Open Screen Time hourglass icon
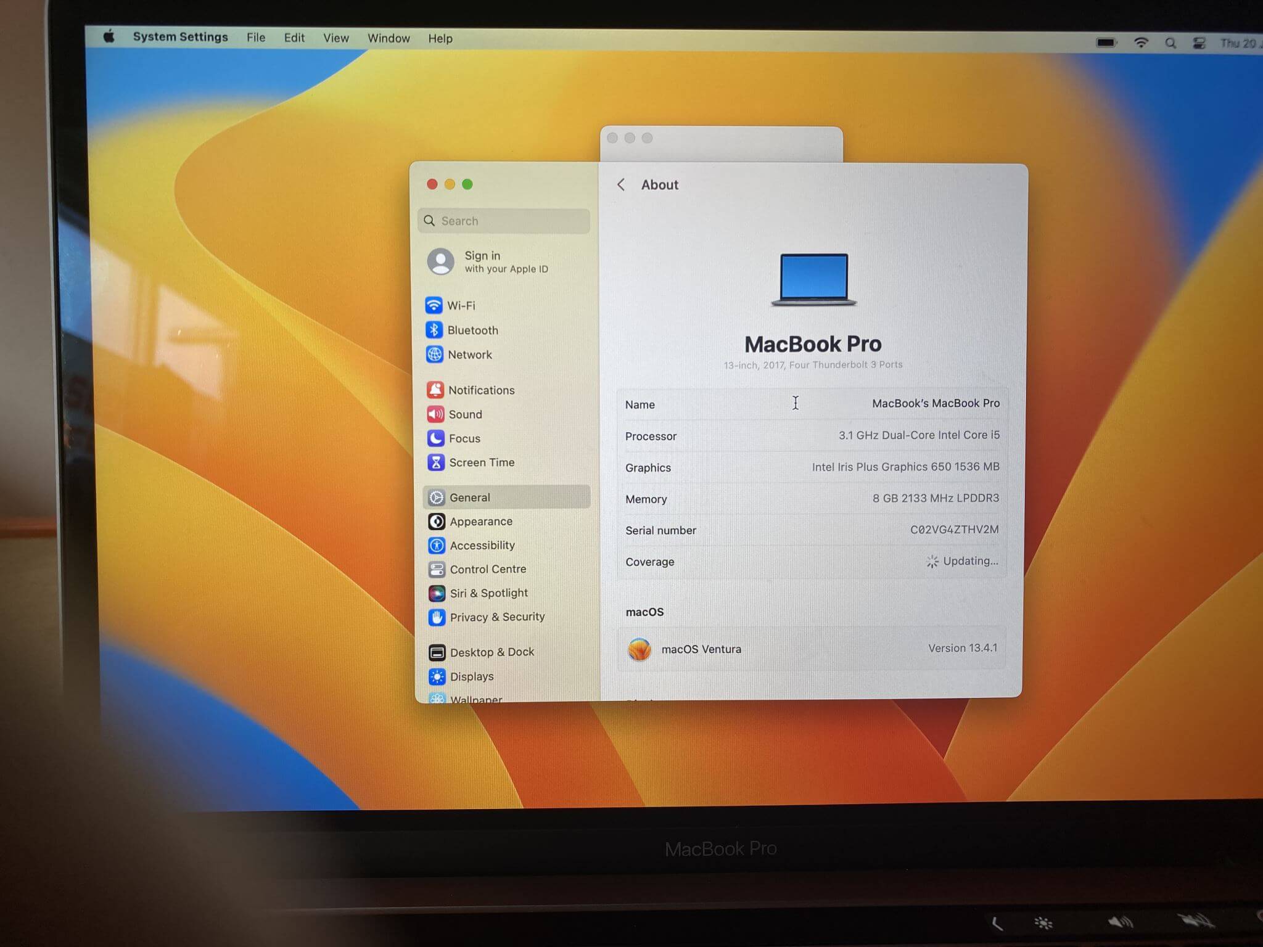 click(x=436, y=462)
